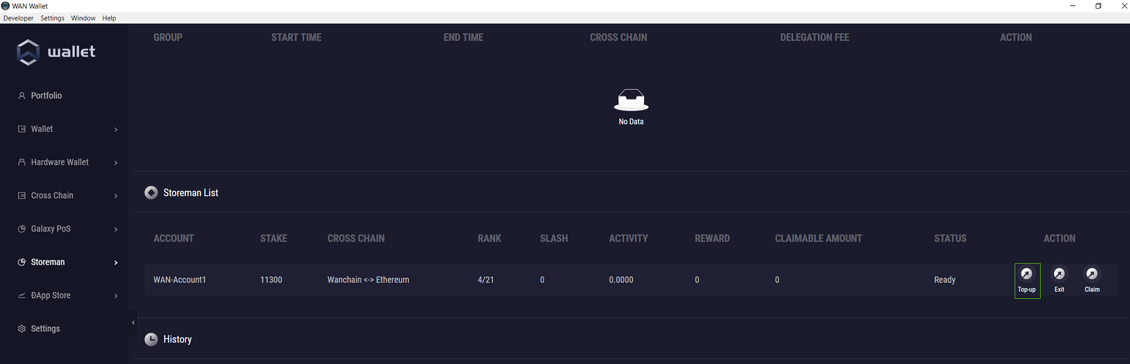Click the WAN-Account1 account cell

(x=180, y=280)
